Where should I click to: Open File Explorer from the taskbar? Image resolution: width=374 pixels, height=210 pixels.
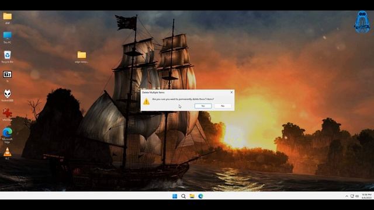click(192, 196)
